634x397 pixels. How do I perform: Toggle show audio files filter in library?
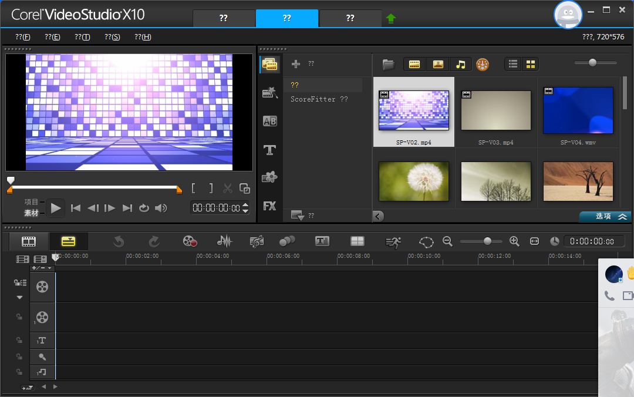(x=461, y=65)
